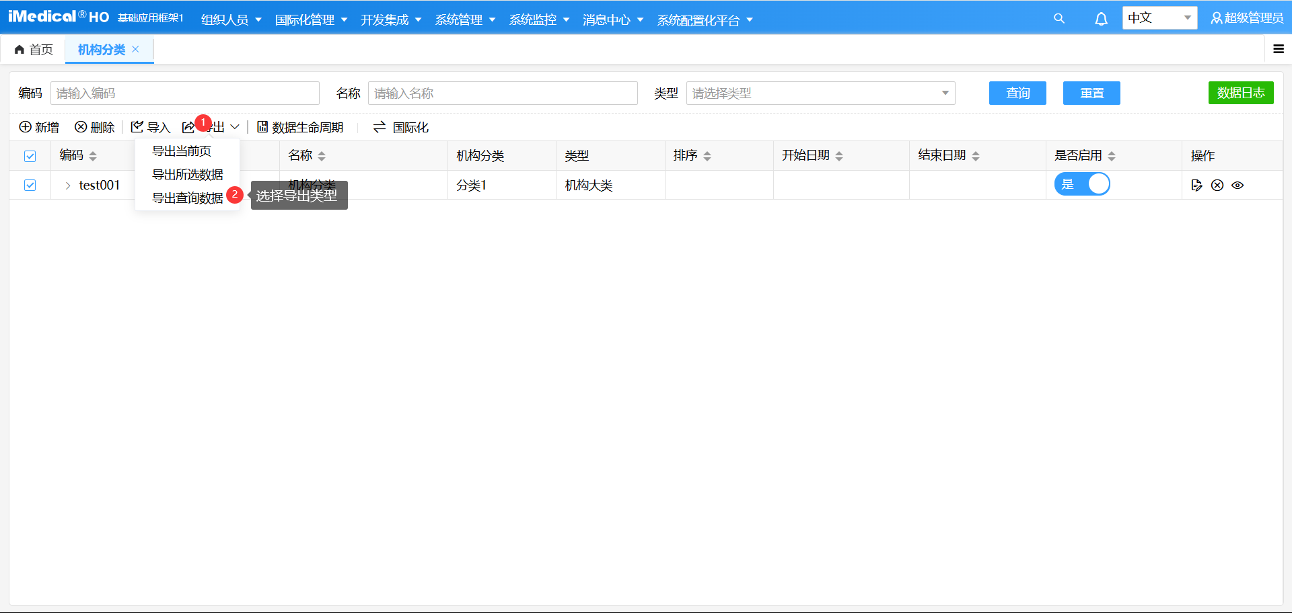Click the 新增 plus icon to add record
This screenshot has height=613, width=1292.
click(24, 127)
